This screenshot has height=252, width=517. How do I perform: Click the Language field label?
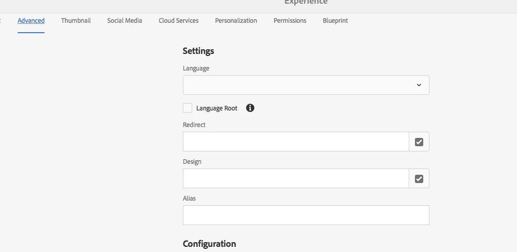click(196, 68)
